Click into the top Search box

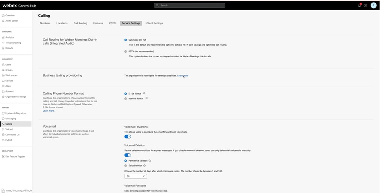click(190, 5)
